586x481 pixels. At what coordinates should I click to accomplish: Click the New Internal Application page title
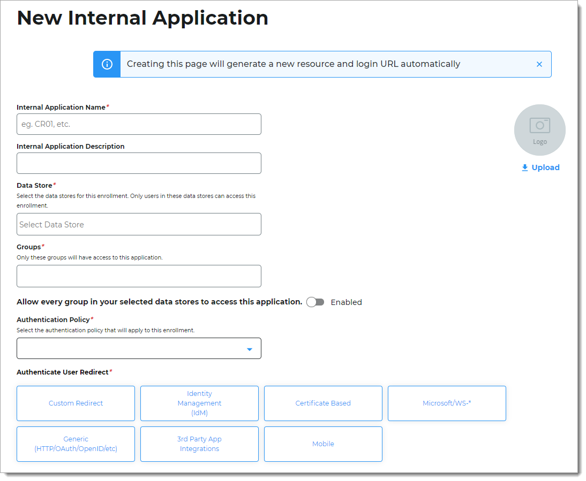[x=142, y=18]
